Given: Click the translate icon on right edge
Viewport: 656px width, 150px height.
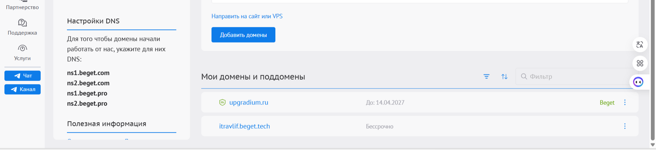Looking at the screenshot, I should pyautogui.click(x=640, y=45).
